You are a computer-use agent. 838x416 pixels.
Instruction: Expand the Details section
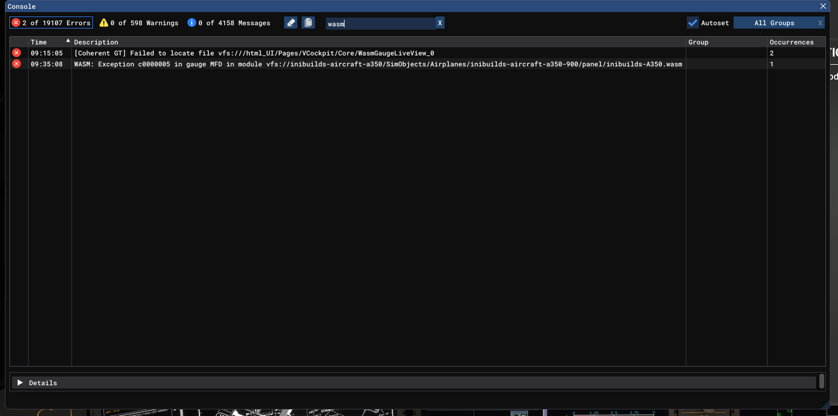click(x=20, y=383)
